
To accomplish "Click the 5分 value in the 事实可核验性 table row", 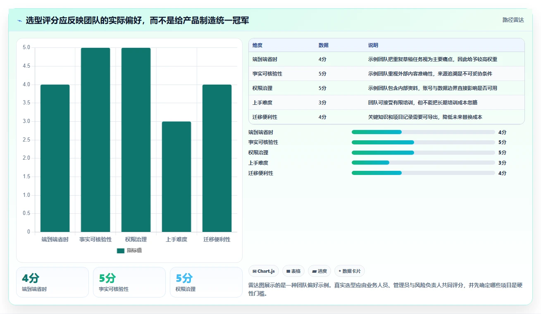I will coord(322,74).
